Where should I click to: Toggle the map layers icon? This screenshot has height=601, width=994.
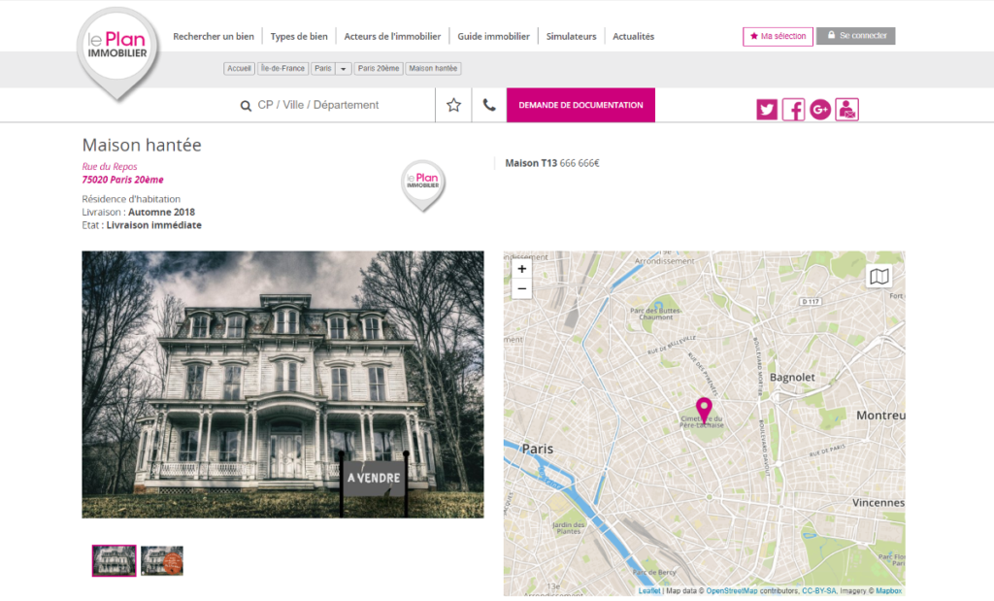coord(879,277)
